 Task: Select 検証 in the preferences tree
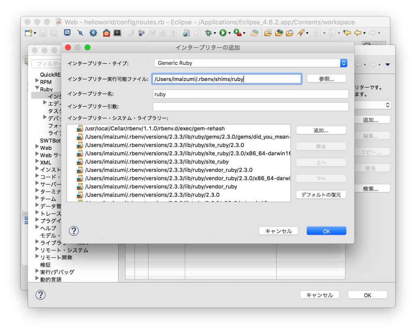[45, 265]
